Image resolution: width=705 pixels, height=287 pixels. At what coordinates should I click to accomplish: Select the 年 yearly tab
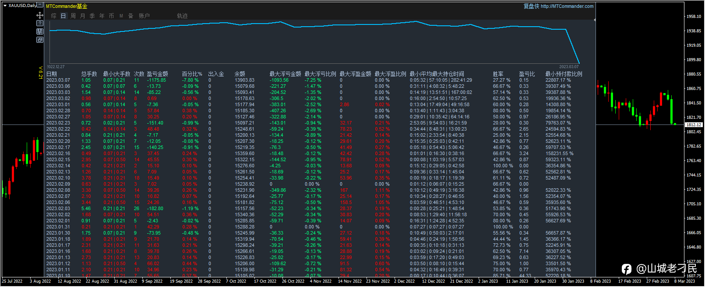click(x=102, y=16)
